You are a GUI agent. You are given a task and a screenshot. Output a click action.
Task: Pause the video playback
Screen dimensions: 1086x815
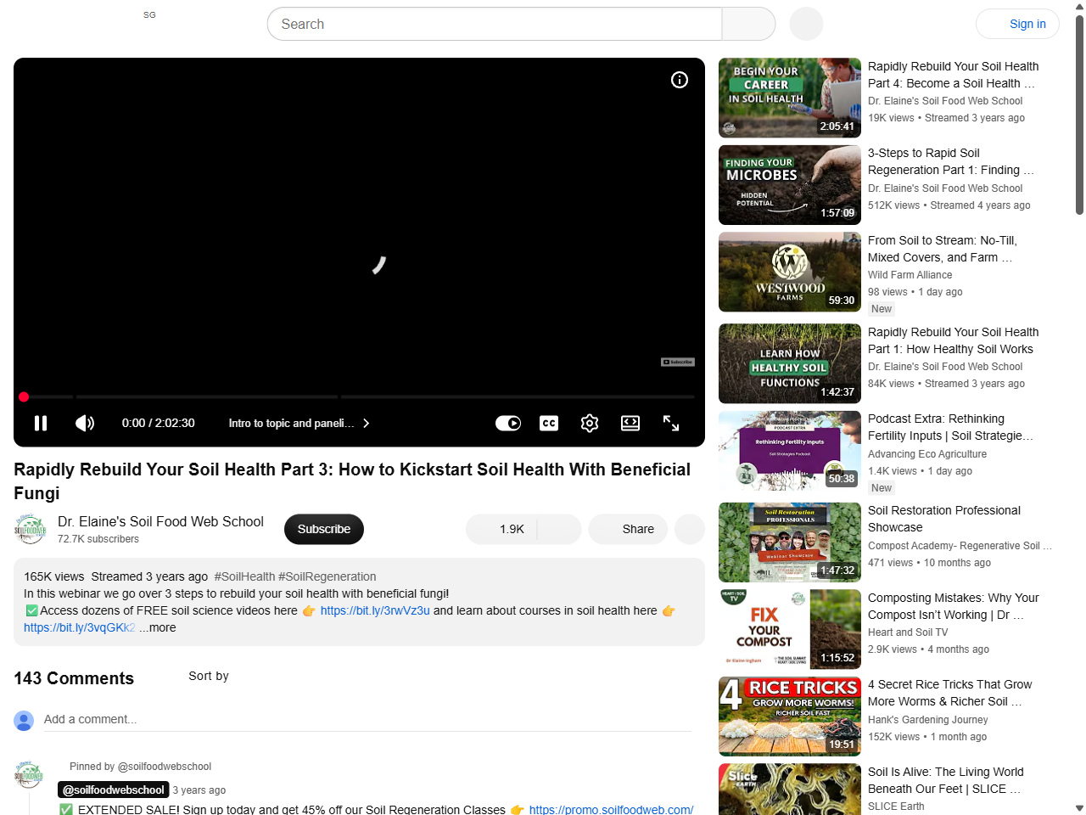(41, 423)
